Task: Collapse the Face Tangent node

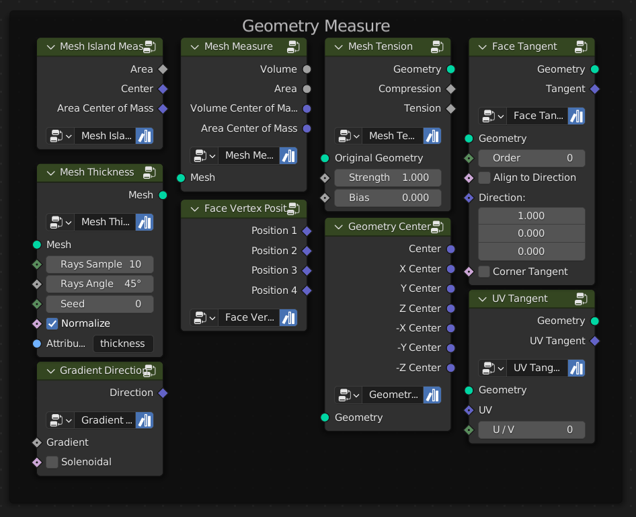Action: pos(482,46)
